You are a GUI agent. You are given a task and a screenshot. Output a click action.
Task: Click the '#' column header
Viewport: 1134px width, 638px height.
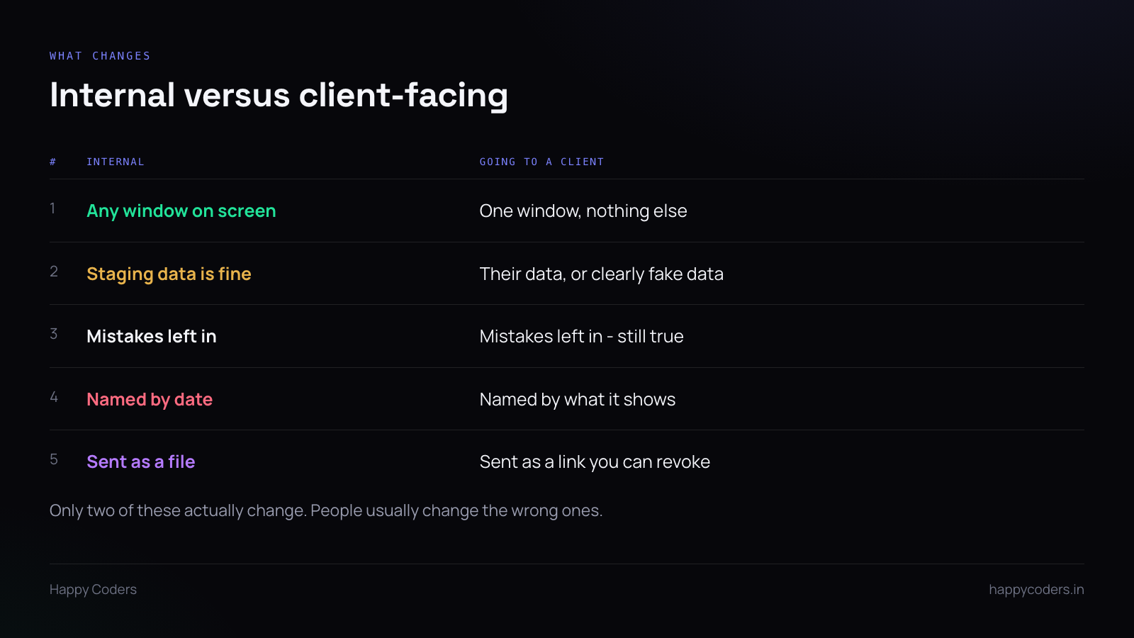pyautogui.click(x=53, y=162)
